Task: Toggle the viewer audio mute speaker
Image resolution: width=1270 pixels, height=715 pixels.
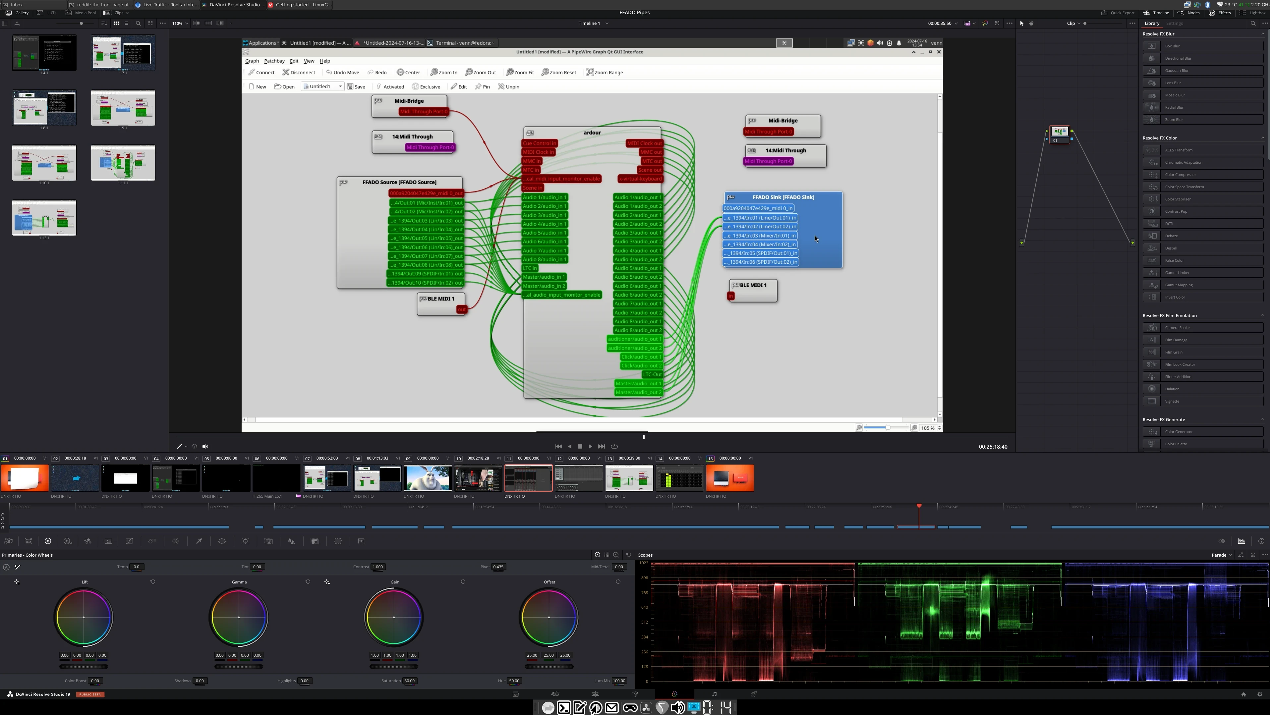Action: click(x=205, y=446)
